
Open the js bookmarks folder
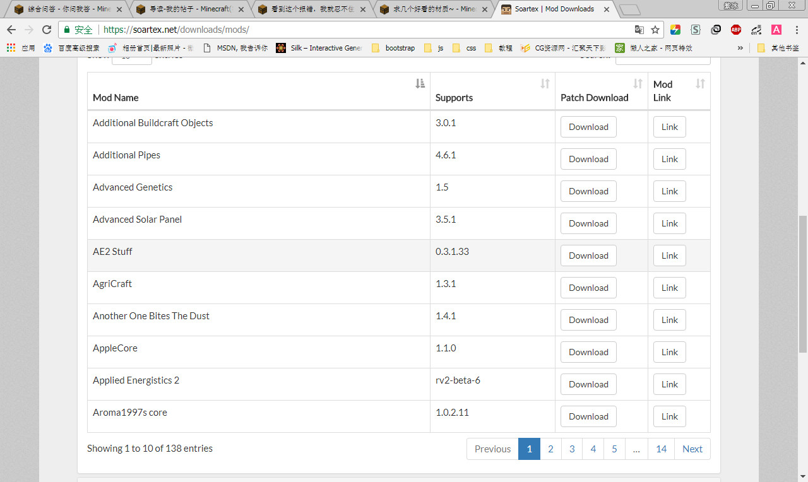coord(434,48)
